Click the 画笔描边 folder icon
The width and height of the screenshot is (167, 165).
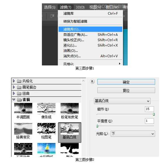coord(19,87)
